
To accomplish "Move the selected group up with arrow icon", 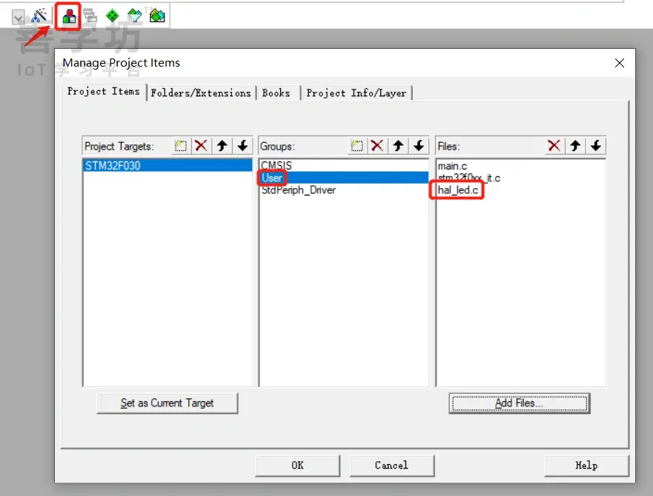I will [397, 145].
